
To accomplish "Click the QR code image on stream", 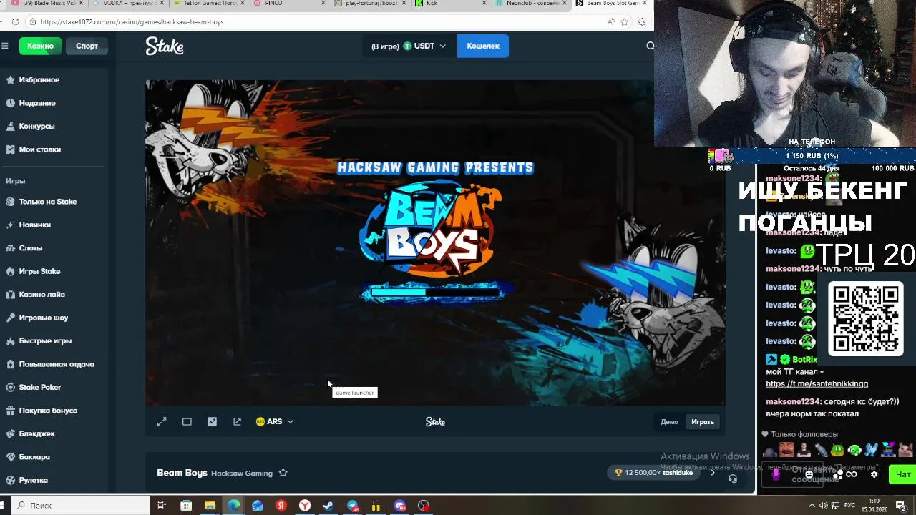I will pos(865,318).
